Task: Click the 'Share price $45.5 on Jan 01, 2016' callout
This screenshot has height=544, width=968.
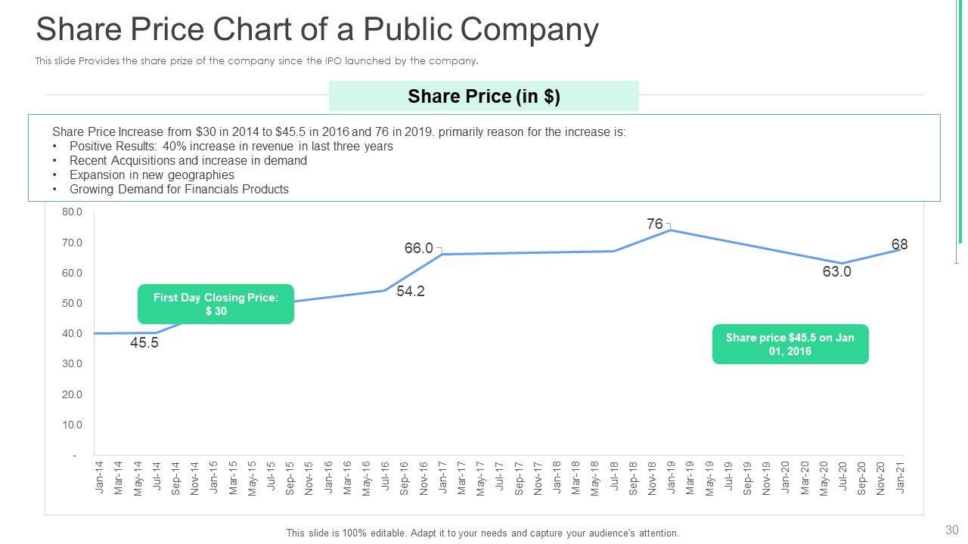Action: [x=790, y=344]
